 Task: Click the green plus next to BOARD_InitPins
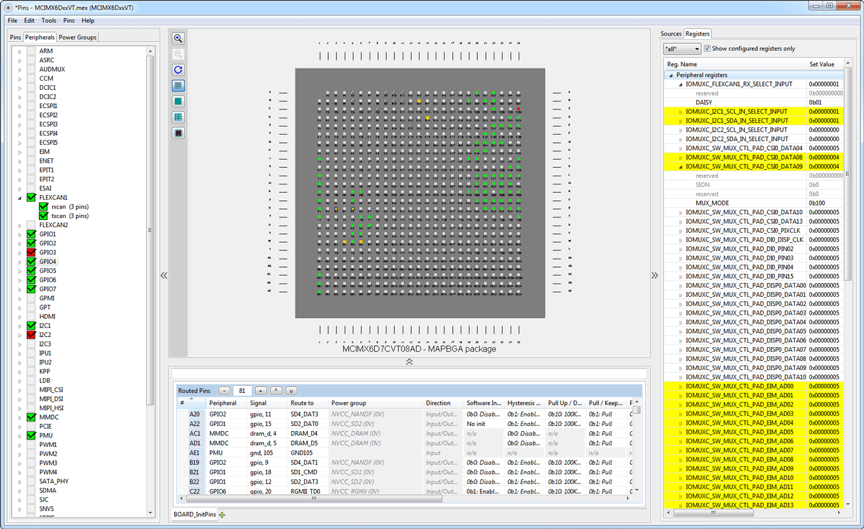point(222,514)
